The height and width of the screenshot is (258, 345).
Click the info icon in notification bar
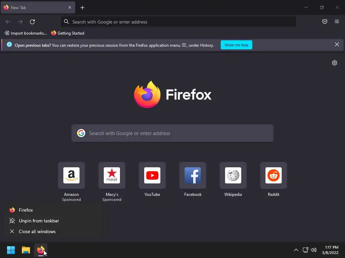click(x=9, y=45)
